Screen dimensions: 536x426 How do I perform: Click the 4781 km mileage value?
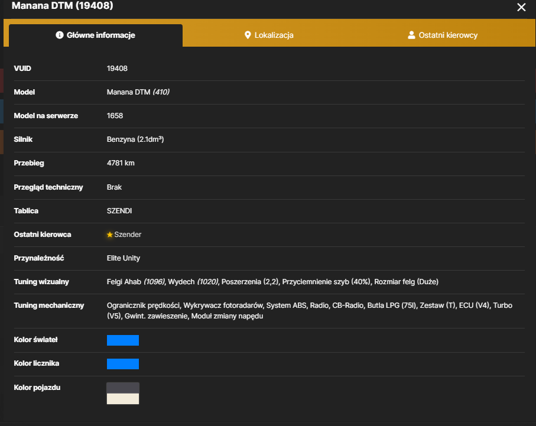pyautogui.click(x=121, y=163)
